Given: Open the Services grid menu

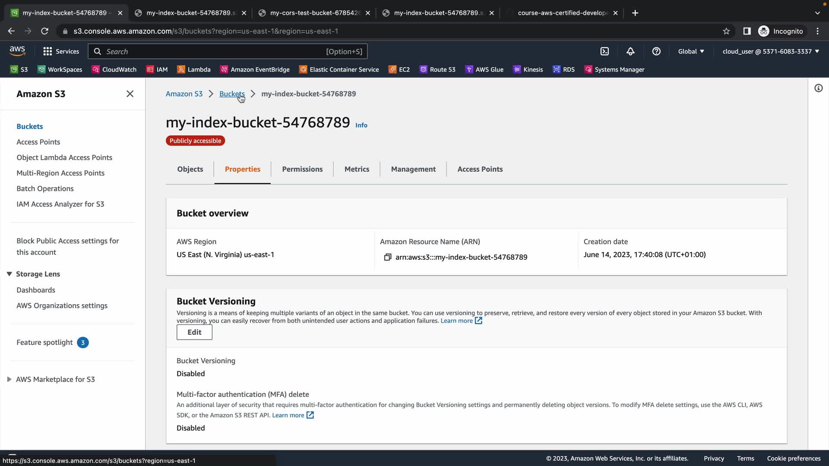Looking at the screenshot, I should [x=61, y=51].
